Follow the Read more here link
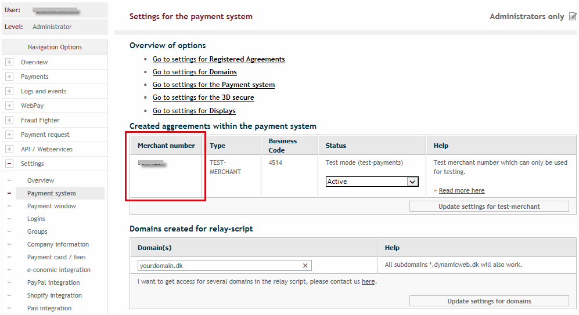The width and height of the screenshot is (579, 315). point(461,190)
